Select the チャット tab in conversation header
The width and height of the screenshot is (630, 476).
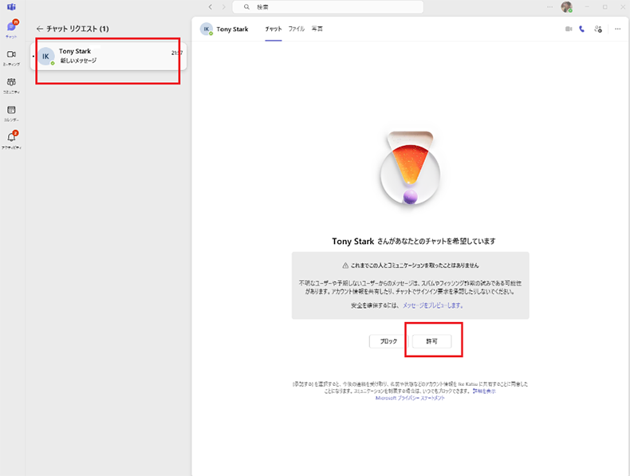(274, 29)
